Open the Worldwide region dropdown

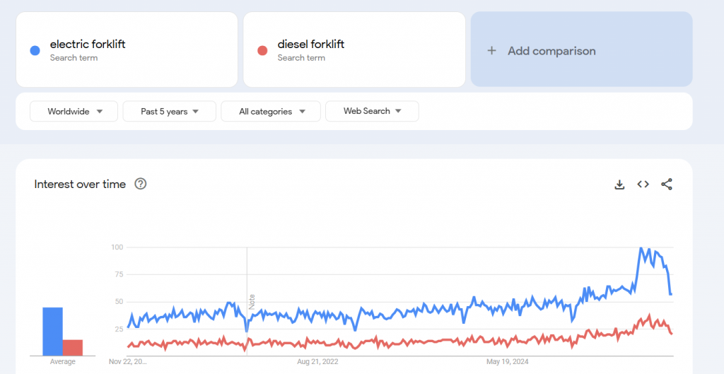click(x=74, y=111)
